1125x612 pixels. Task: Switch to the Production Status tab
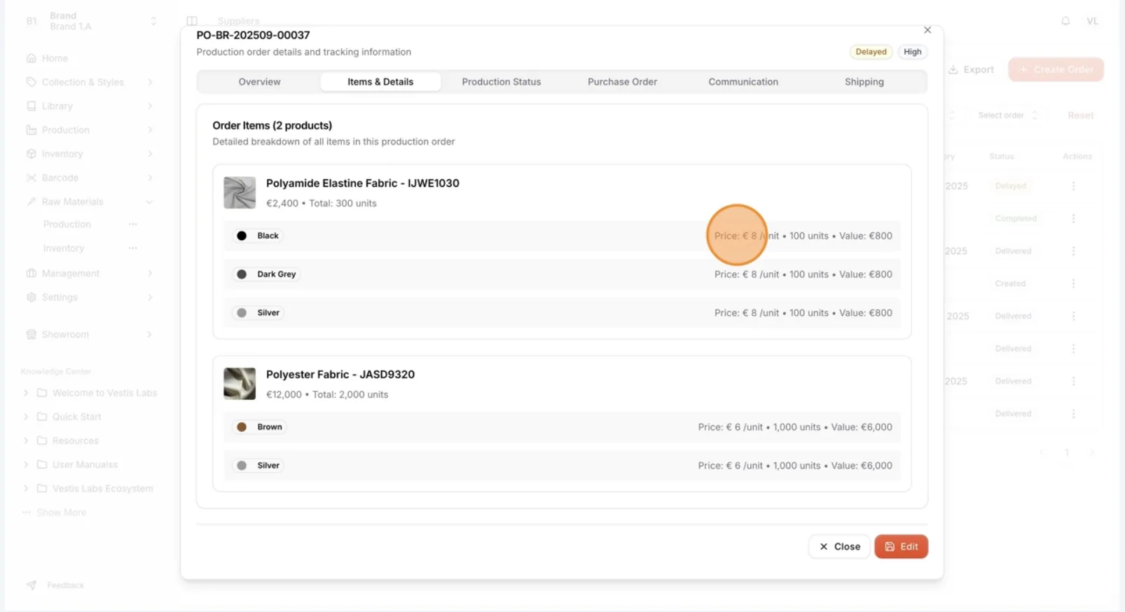point(502,82)
